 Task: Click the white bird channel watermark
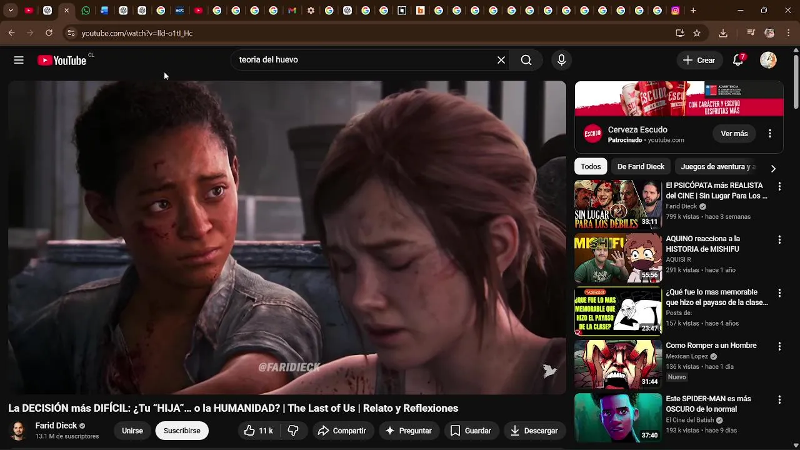point(549,371)
